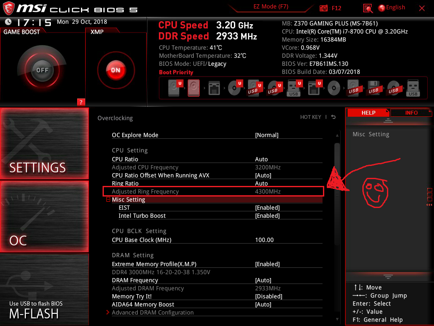Open the BIOS search magnifier icon

point(367,8)
